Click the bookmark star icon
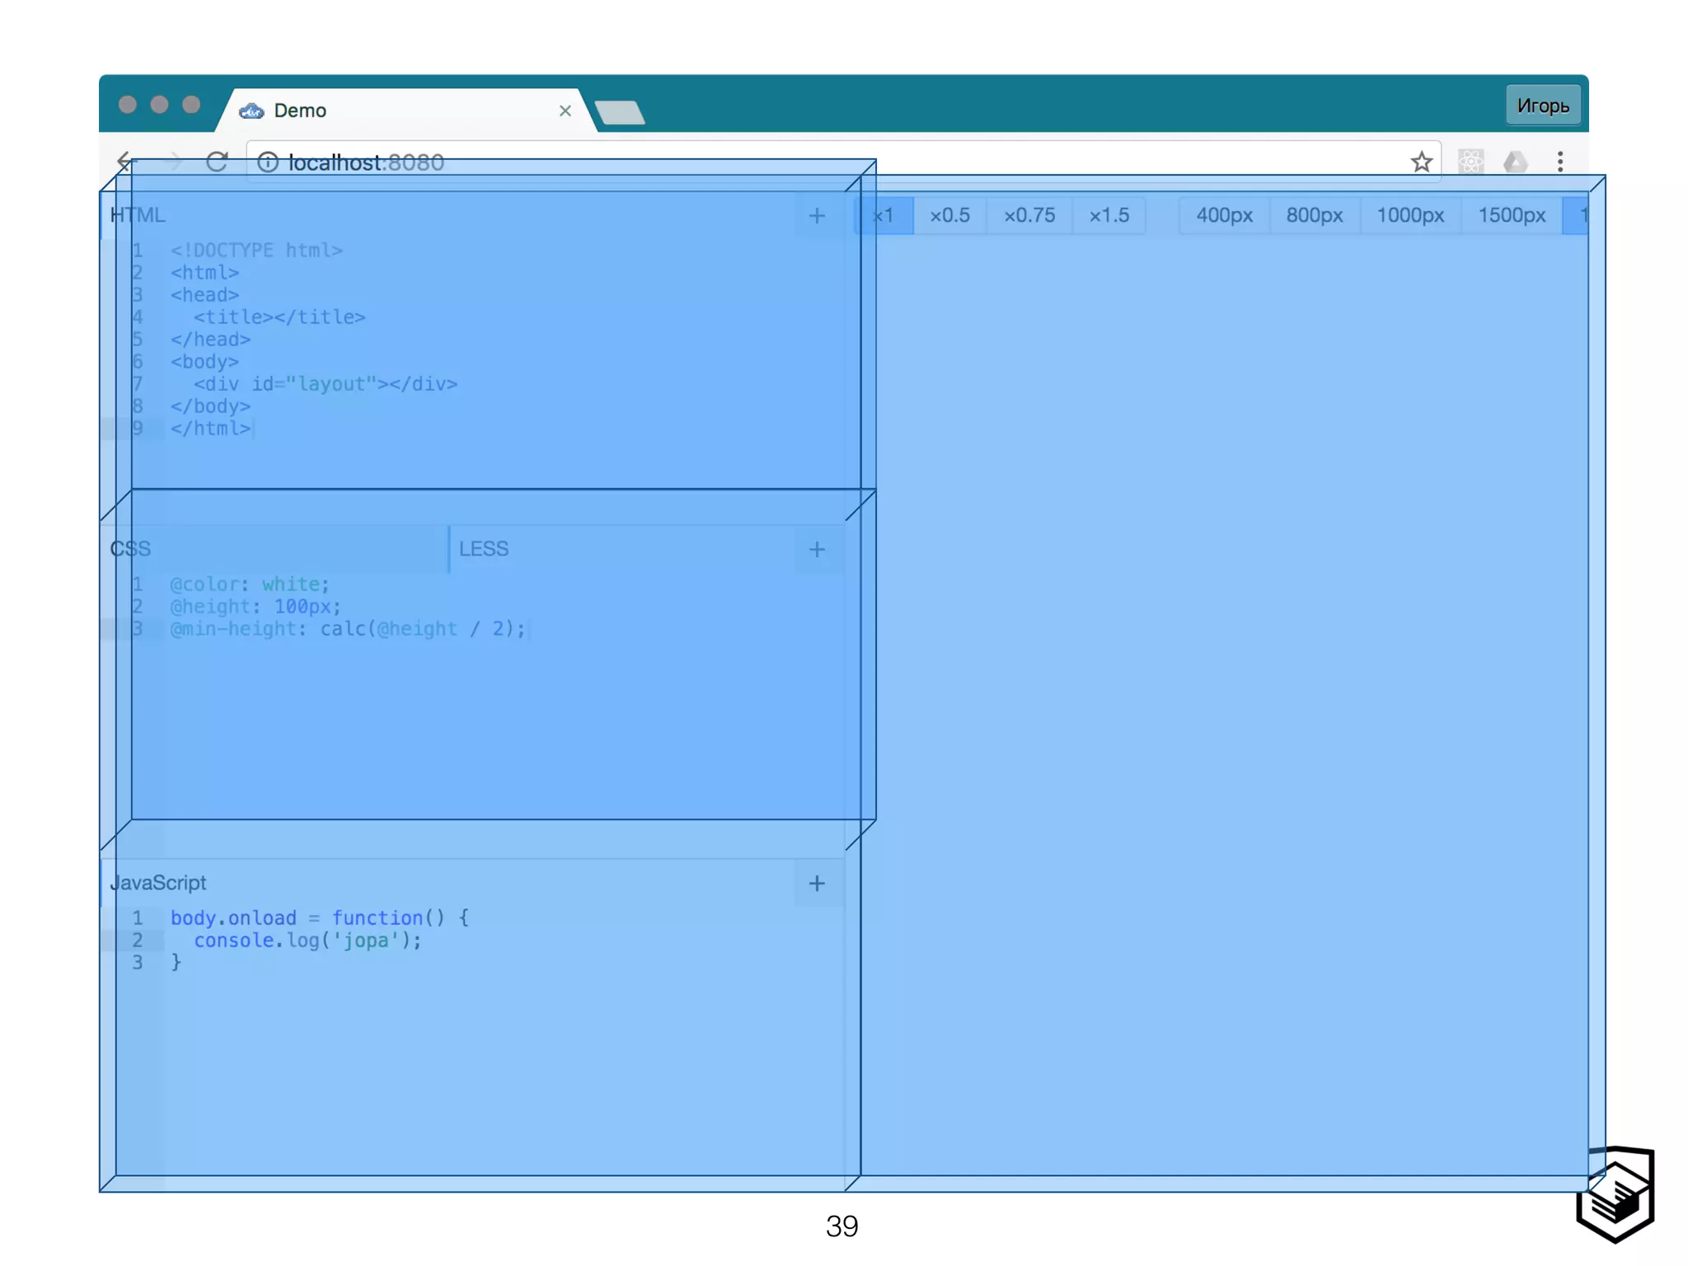The height and width of the screenshot is (1266, 1688). tap(1421, 162)
